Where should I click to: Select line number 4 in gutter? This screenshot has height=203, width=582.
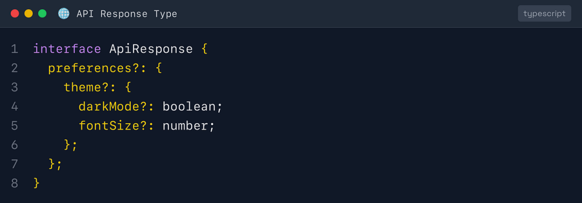15,107
